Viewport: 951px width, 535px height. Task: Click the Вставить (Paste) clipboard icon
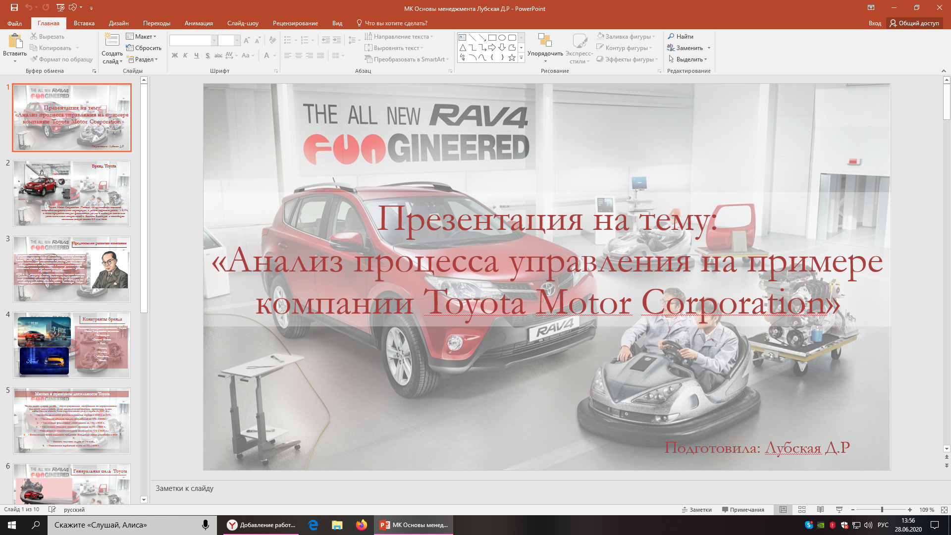pyautogui.click(x=15, y=42)
